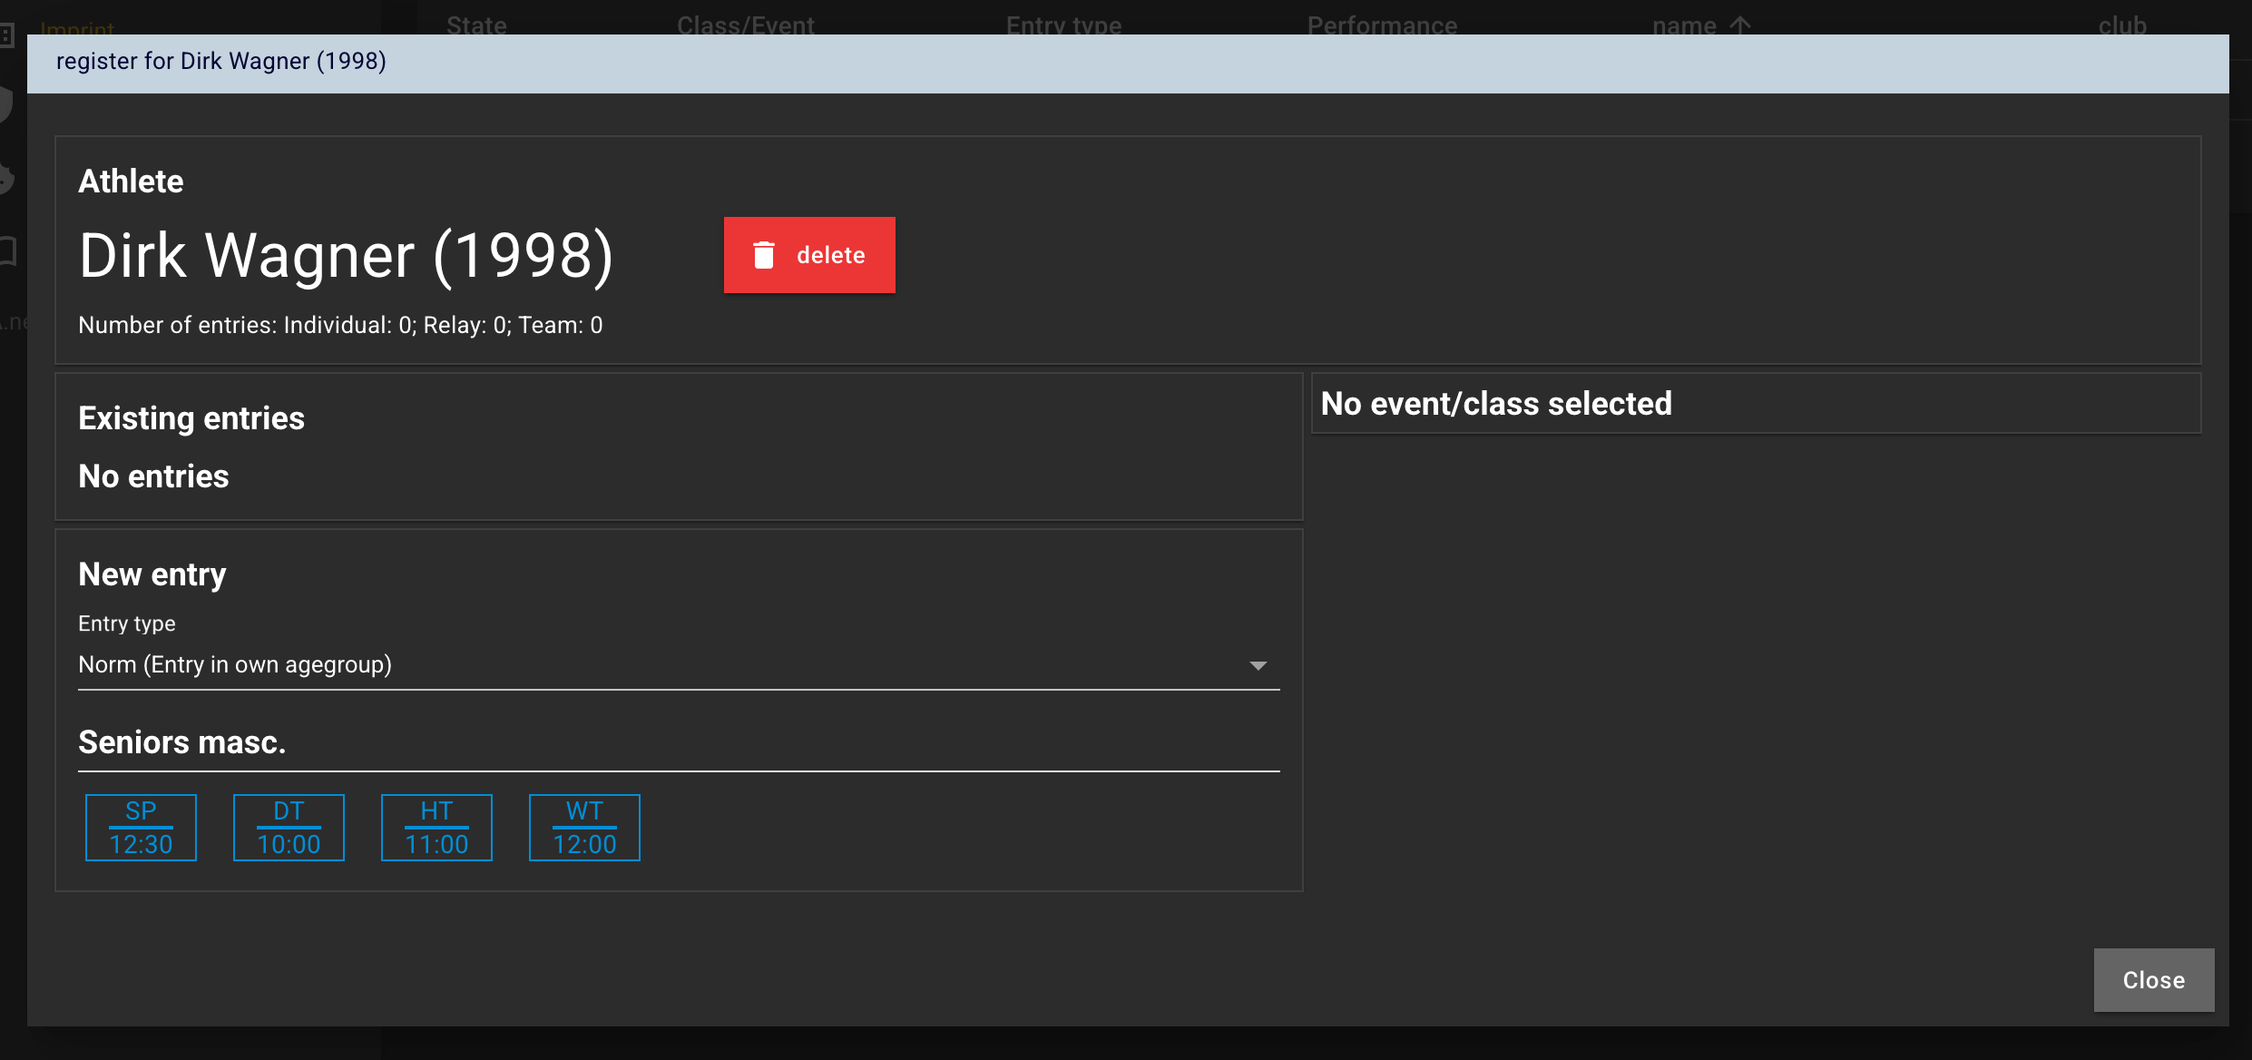Screen dimensions: 2252x1060
Task: Pick WT 12:00 event
Action: [584, 827]
